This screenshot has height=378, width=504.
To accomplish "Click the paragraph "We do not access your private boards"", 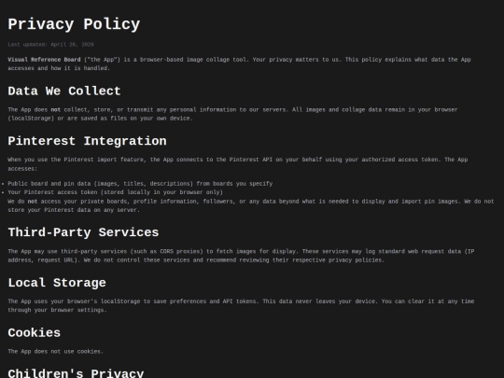I will [251, 205].
